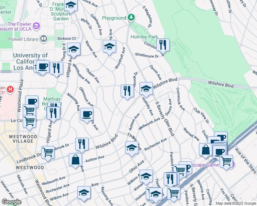Select the school marker at Wilshire Blvd and Holmby Ave
This screenshot has width=257, height=206.
pos(146,89)
